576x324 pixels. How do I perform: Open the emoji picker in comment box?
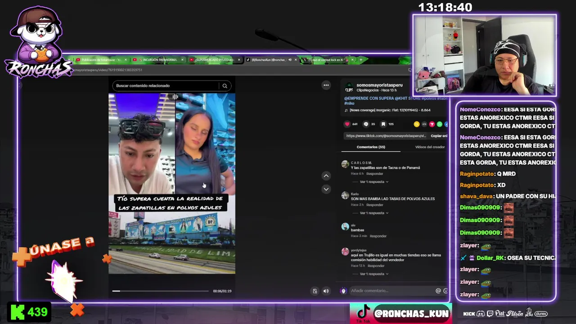[x=445, y=291]
